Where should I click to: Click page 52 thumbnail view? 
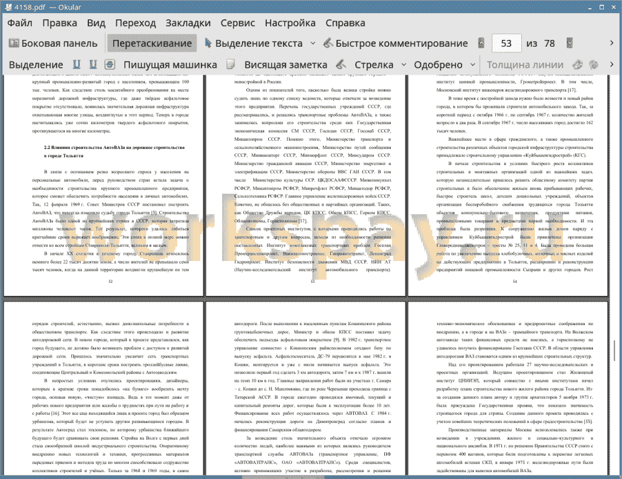point(103,185)
